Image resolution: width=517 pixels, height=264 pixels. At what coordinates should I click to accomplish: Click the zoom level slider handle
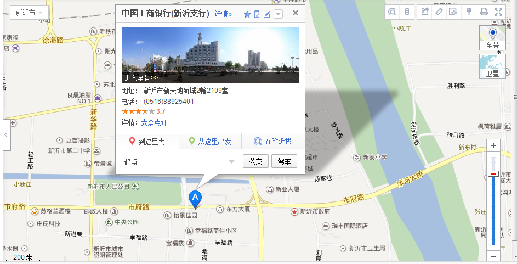point(493,173)
